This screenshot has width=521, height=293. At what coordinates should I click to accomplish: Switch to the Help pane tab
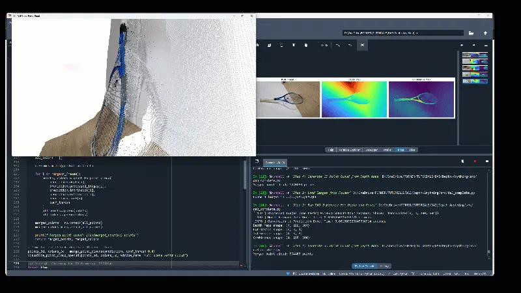(x=331, y=150)
